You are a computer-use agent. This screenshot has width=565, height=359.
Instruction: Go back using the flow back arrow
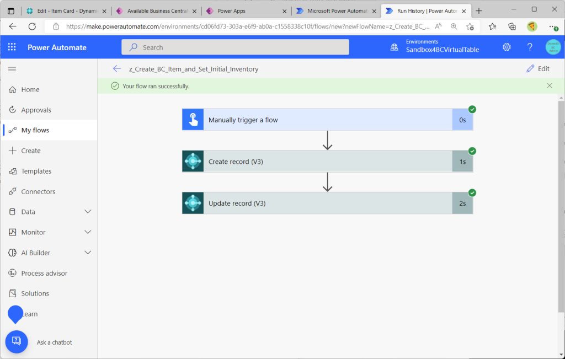click(x=117, y=69)
